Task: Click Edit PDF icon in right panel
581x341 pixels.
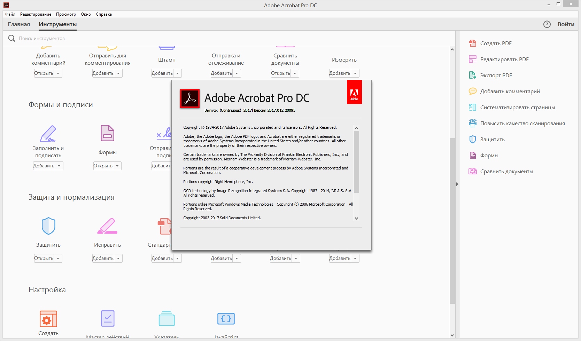Action: point(473,60)
